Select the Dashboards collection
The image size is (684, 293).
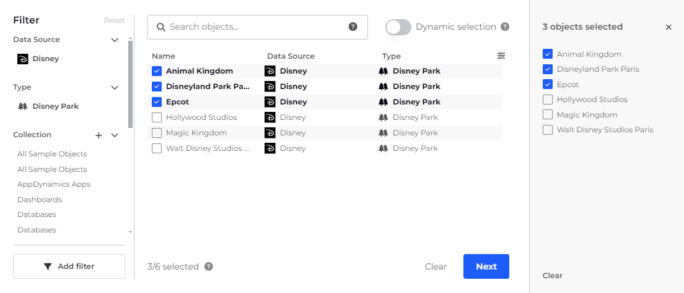(40, 200)
